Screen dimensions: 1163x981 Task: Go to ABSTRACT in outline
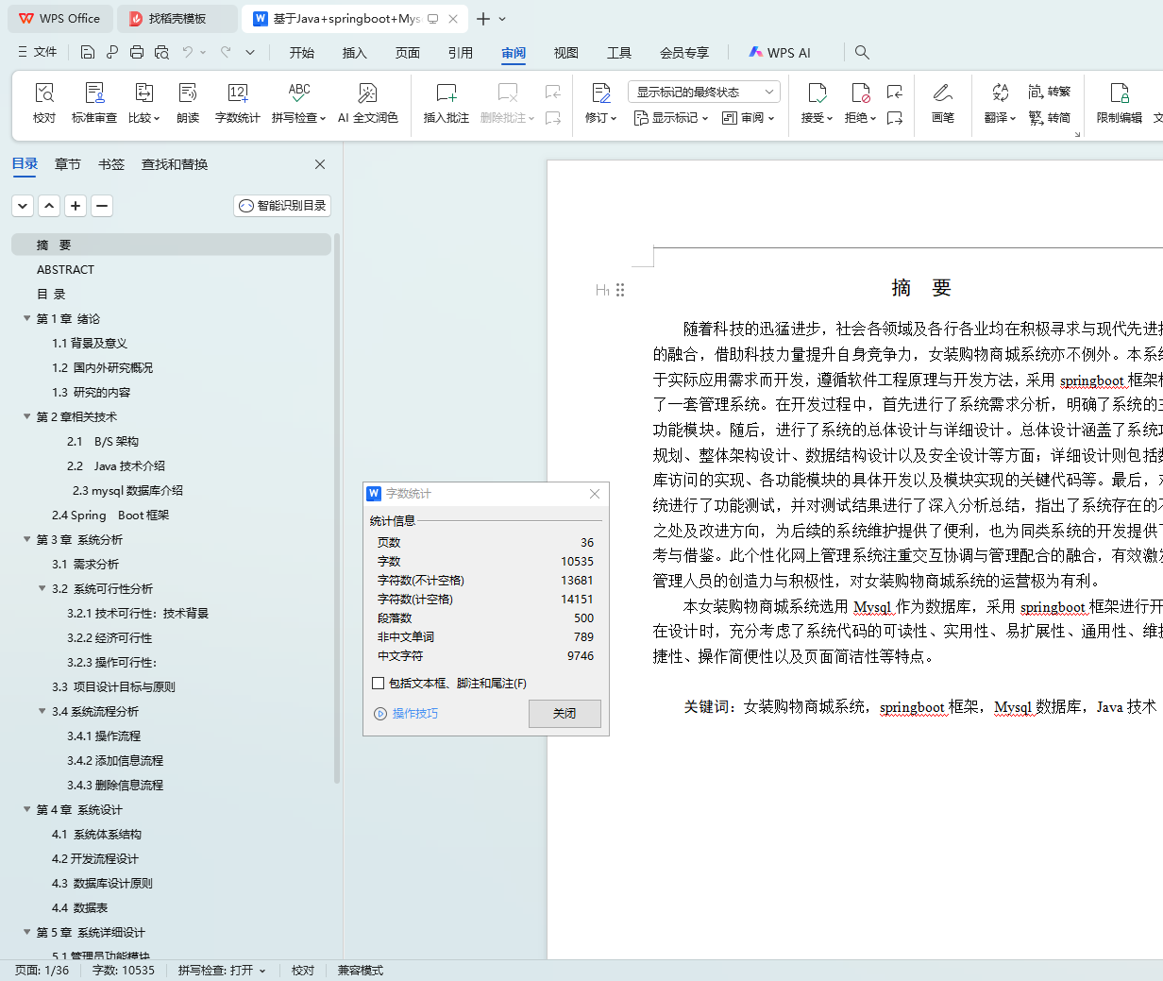point(65,269)
